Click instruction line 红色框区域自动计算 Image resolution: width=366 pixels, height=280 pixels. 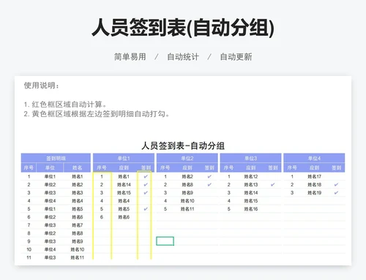pos(65,105)
